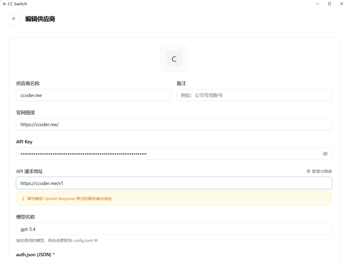This screenshot has height=261, width=347.
Task: Click the lightbulb icon in the yellow hint
Action: point(23,199)
